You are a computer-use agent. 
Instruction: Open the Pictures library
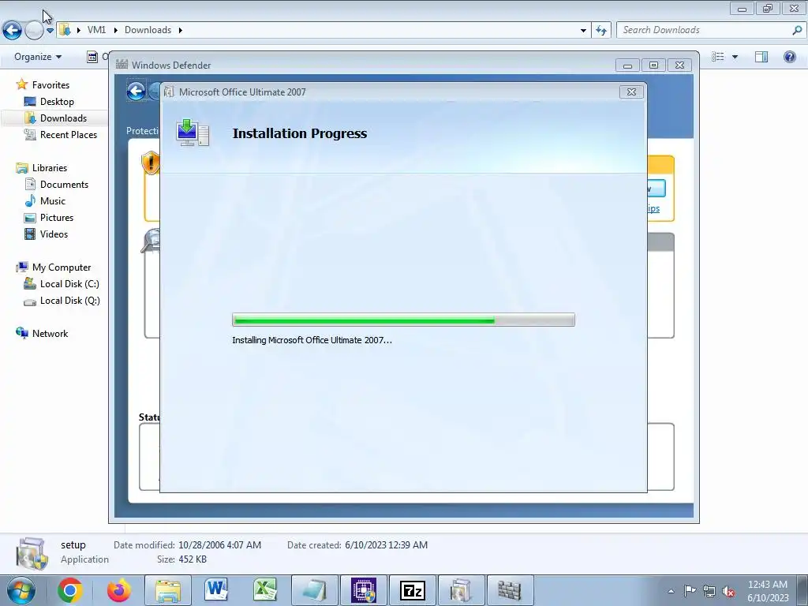point(57,218)
